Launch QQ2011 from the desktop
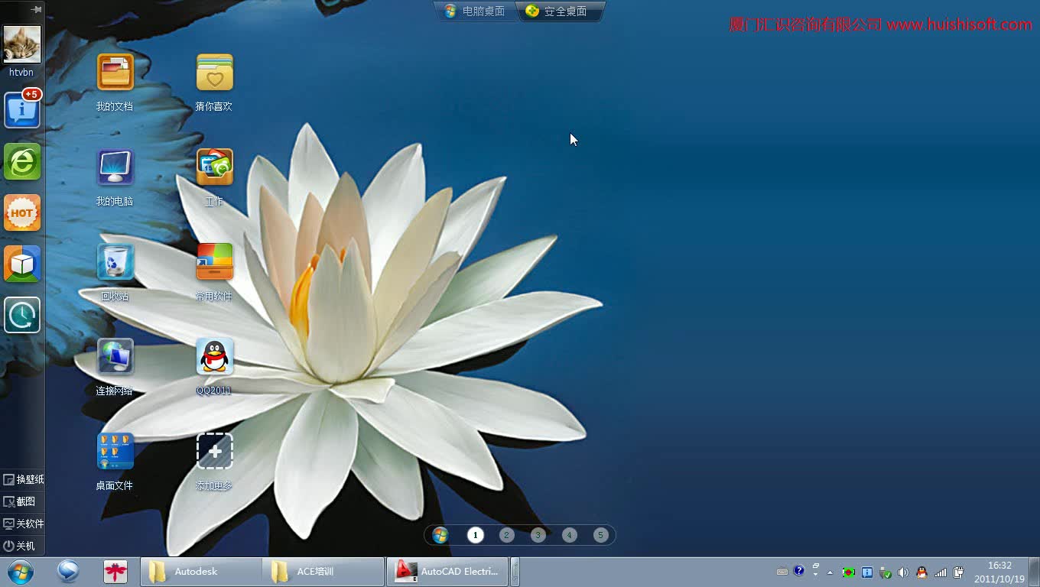Screen dimensions: 1040x587 (x=214, y=357)
